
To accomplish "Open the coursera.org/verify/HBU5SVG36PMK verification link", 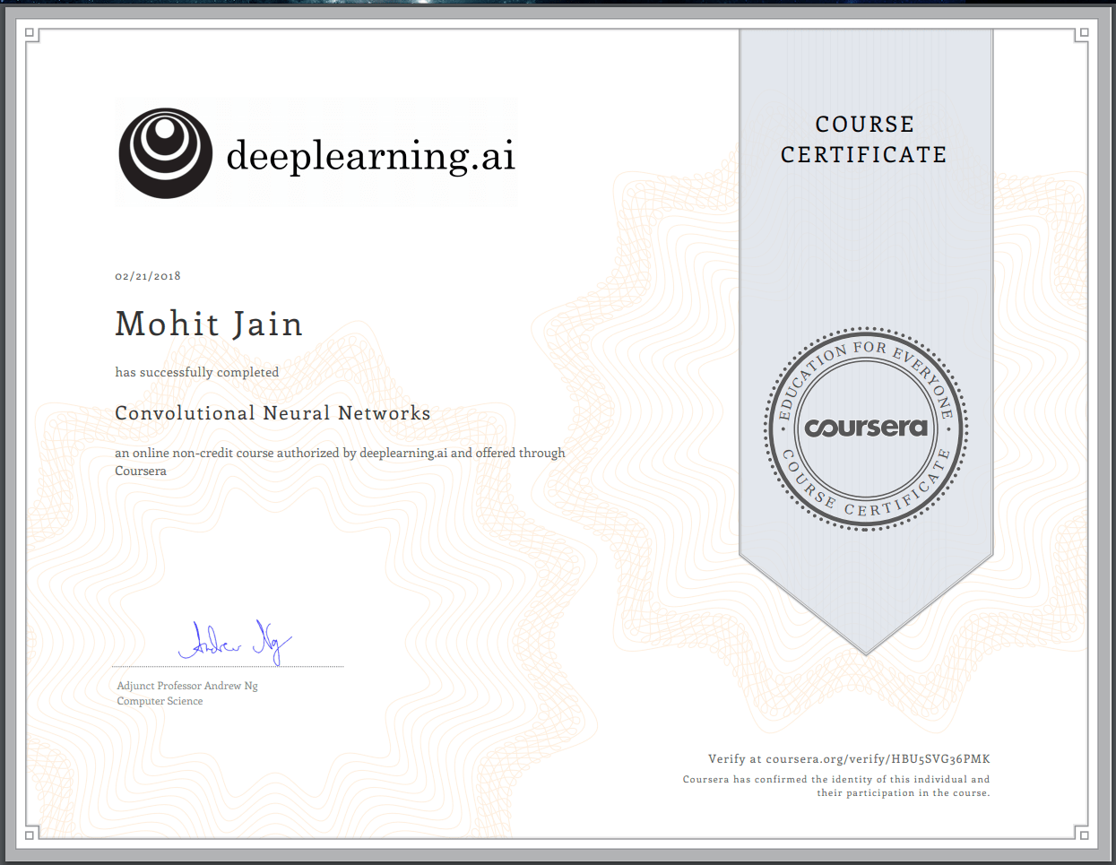I will (x=878, y=758).
